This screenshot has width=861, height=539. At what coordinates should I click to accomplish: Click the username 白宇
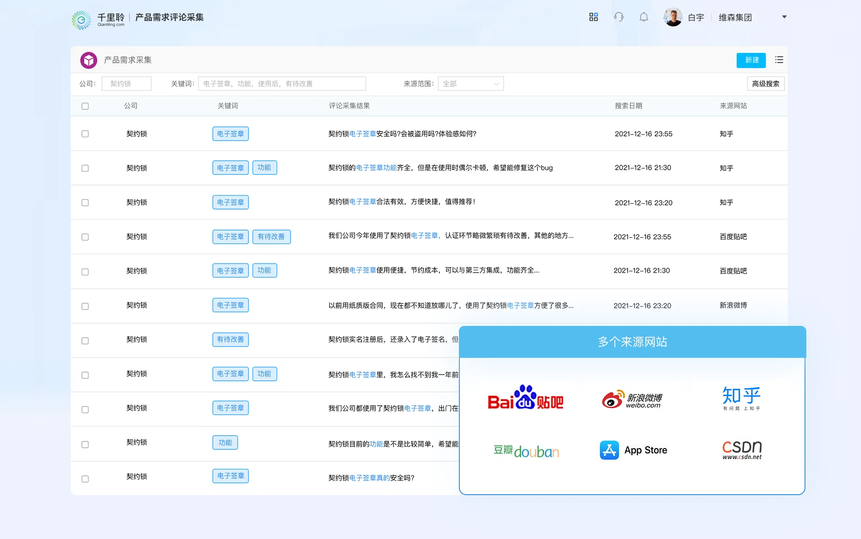pyautogui.click(x=696, y=17)
